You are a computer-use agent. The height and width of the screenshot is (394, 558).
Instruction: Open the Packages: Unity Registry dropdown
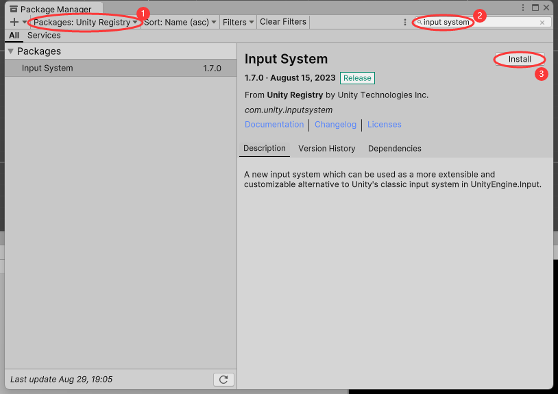(x=86, y=22)
